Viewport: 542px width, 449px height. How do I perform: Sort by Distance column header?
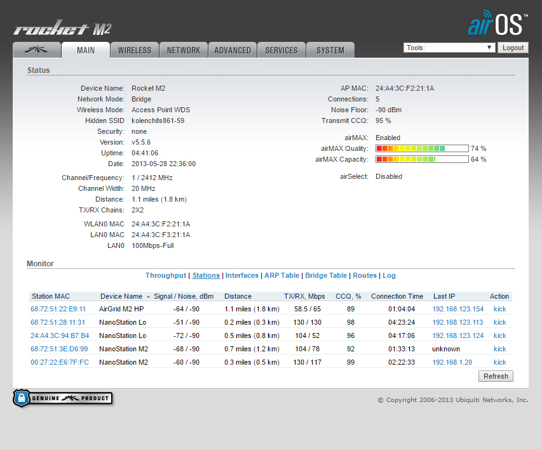pos(238,296)
